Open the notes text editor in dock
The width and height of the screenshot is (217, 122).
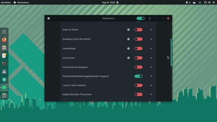(4, 56)
